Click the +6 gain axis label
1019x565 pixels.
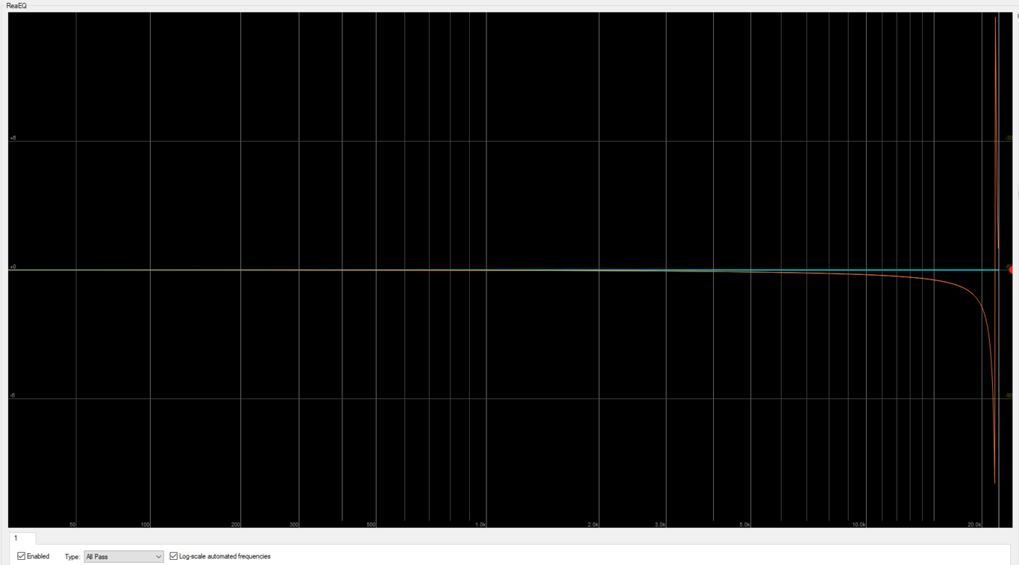(x=13, y=138)
